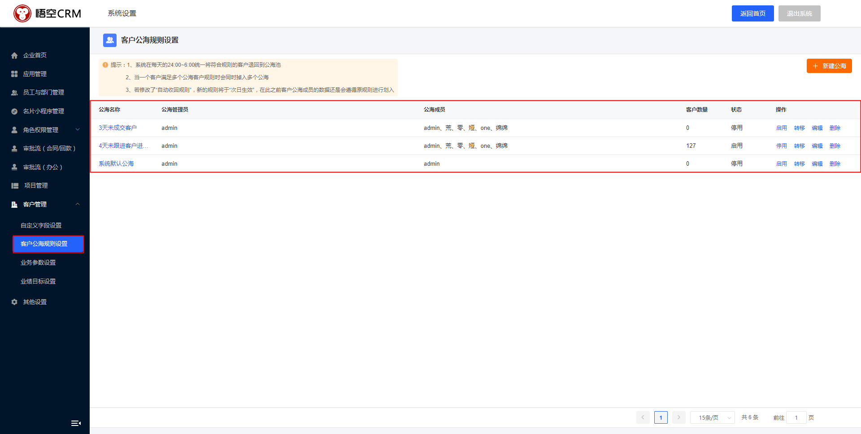The image size is (861, 434).
Task: Click 转移 for 4天未跟进客户 row
Action: coord(799,146)
